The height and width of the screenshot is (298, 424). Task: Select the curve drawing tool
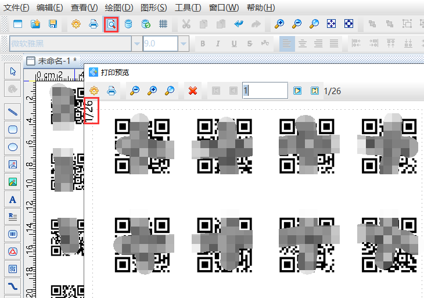click(13, 286)
